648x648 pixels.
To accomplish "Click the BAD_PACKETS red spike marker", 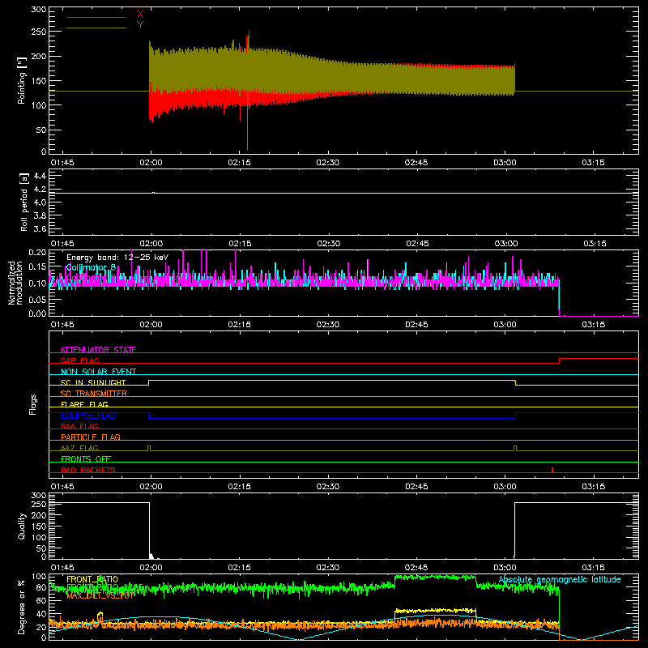I will [552, 470].
